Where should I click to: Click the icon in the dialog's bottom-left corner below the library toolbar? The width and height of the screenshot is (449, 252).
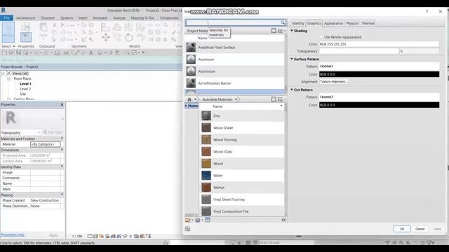pos(187,229)
